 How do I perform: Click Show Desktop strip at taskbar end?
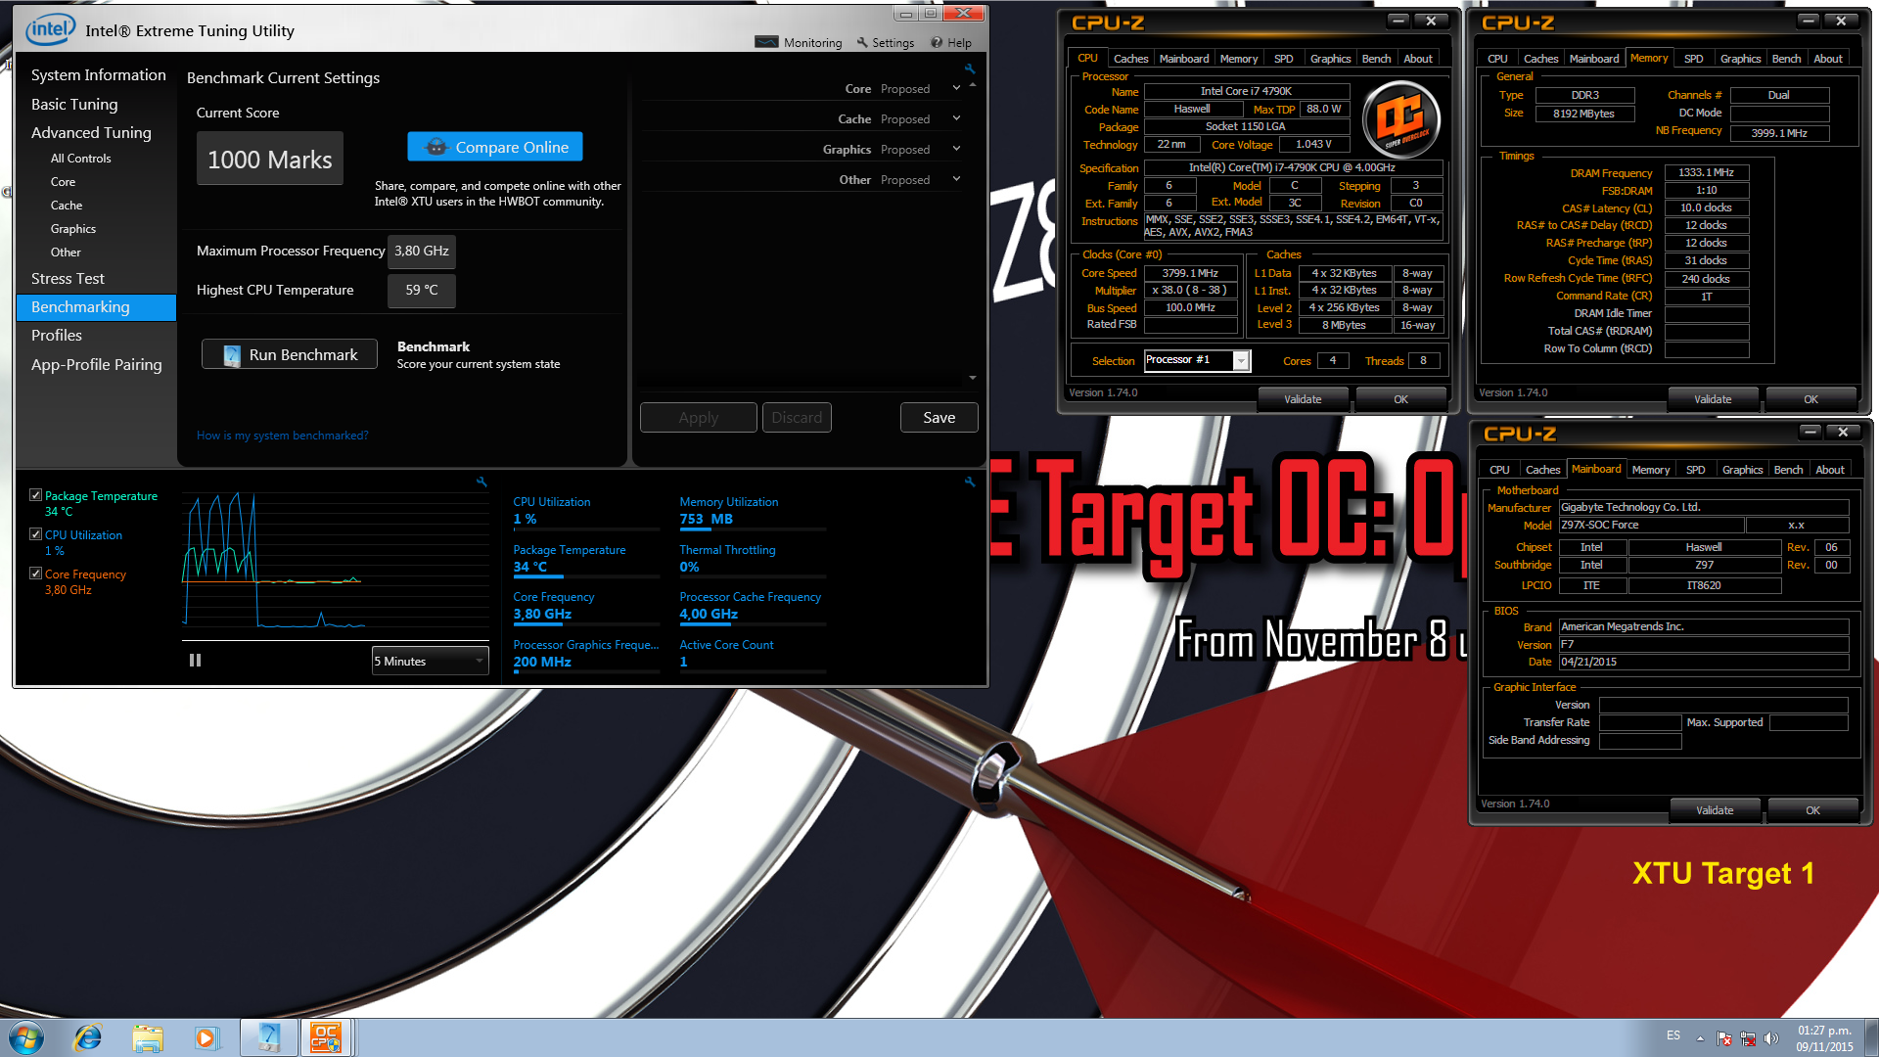(x=1871, y=1037)
